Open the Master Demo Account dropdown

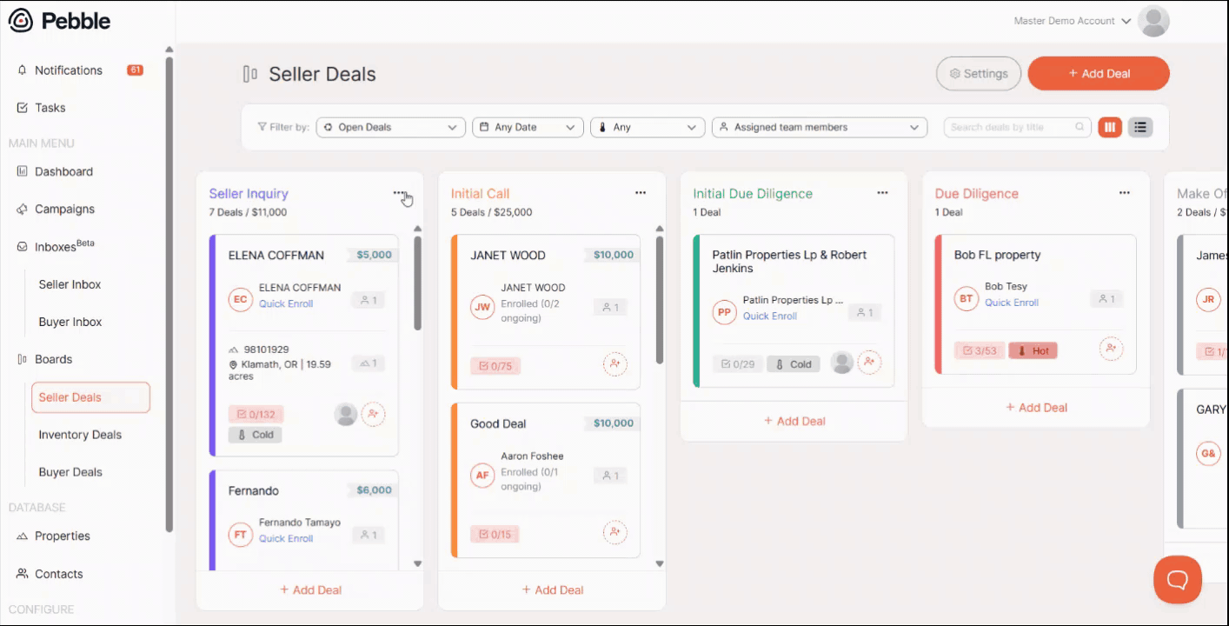pos(1073,21)
